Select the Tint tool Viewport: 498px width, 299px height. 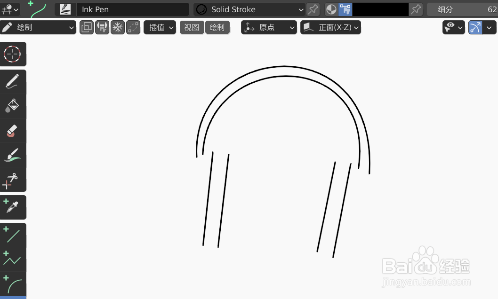[13, 155]
